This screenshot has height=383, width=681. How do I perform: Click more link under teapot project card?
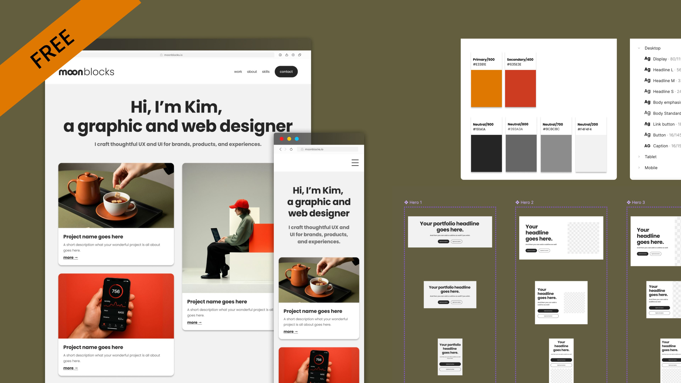[70, 257]
